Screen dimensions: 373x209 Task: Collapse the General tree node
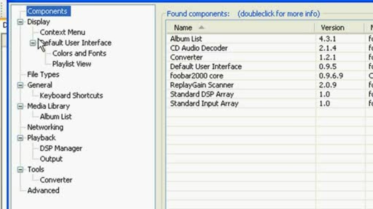[21, 85]
